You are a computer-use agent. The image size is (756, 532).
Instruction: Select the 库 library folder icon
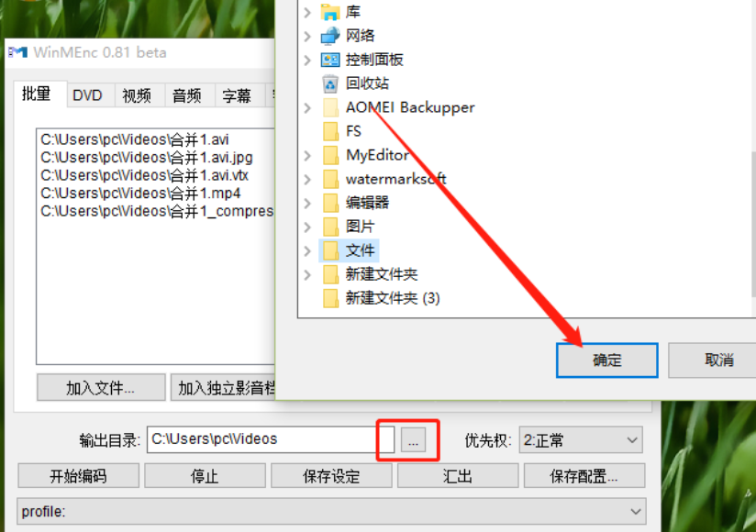pos(330,12)
